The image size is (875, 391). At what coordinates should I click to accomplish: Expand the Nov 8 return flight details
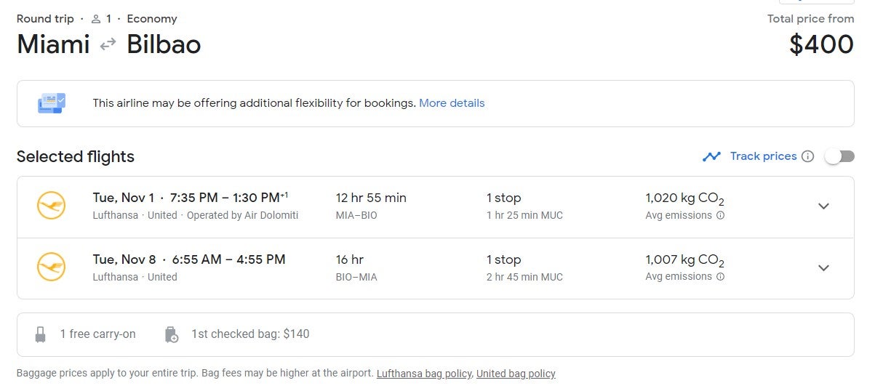point(823,267)
